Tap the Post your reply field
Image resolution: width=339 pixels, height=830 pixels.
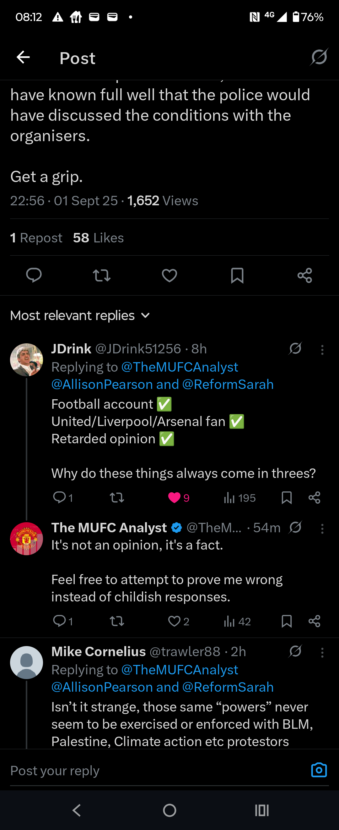pyautogui.click(x=154, y=771)
